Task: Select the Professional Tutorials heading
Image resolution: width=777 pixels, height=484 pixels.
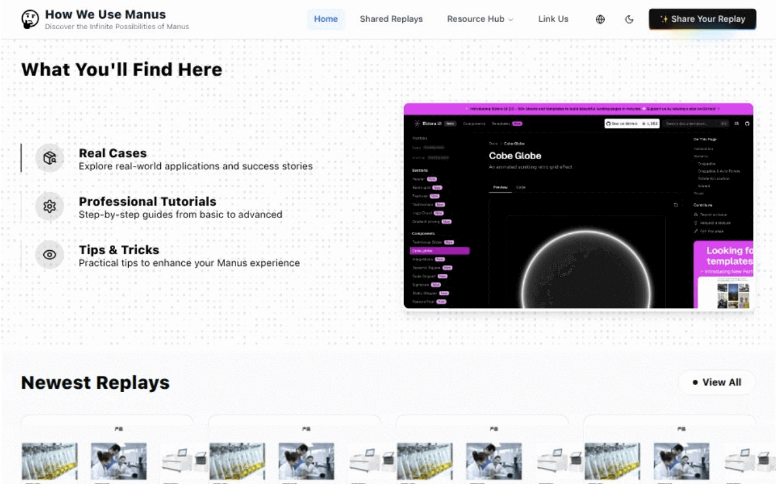Action: coord(147,202)
